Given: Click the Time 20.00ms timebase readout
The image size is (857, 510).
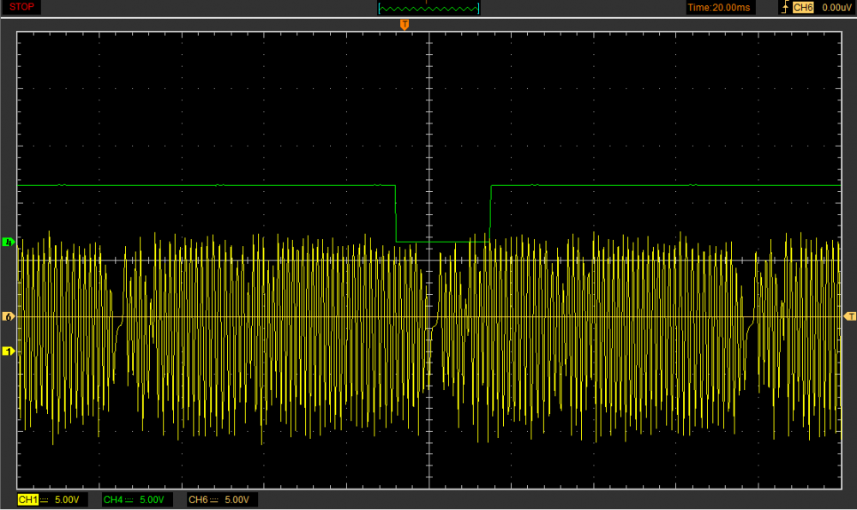Looking at the screenshot, I should pos(720,8).
